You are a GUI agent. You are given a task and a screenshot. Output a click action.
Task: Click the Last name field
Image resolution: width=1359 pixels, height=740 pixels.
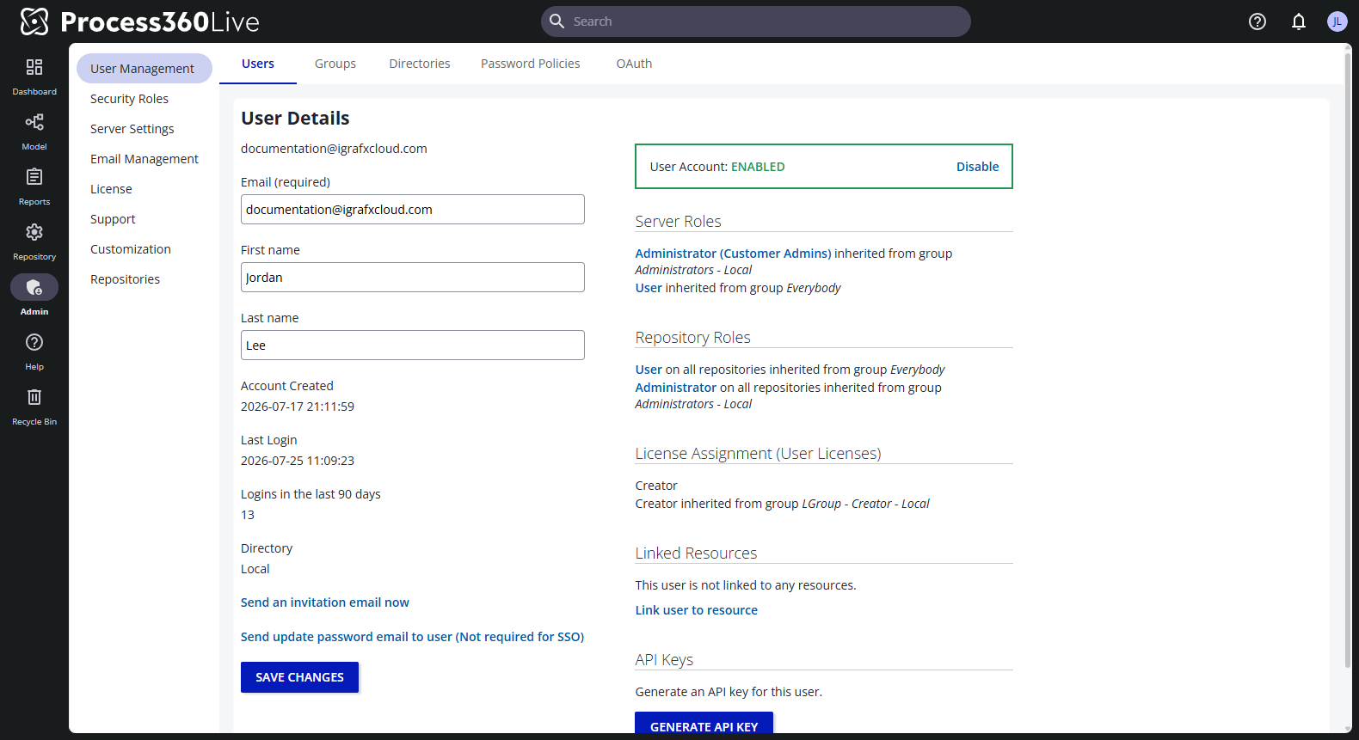(x=413, y=346)
